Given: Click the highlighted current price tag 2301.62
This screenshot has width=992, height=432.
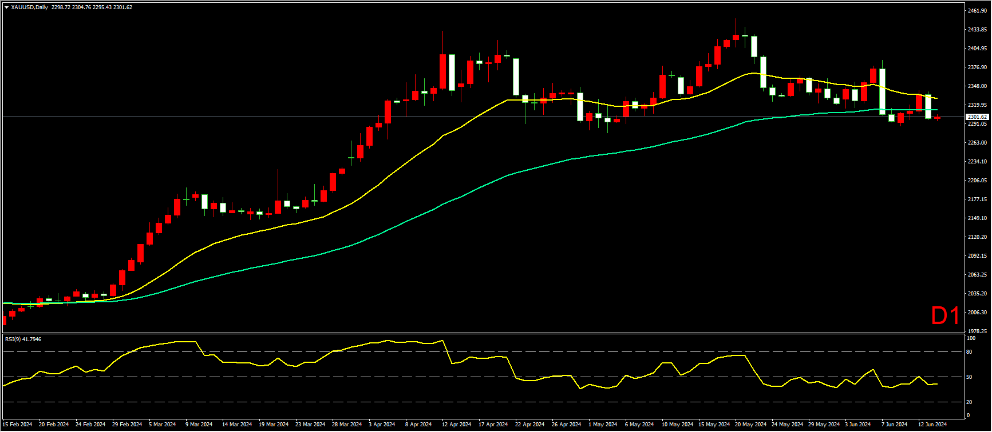Looking at the screenshot, I should 977,117.
